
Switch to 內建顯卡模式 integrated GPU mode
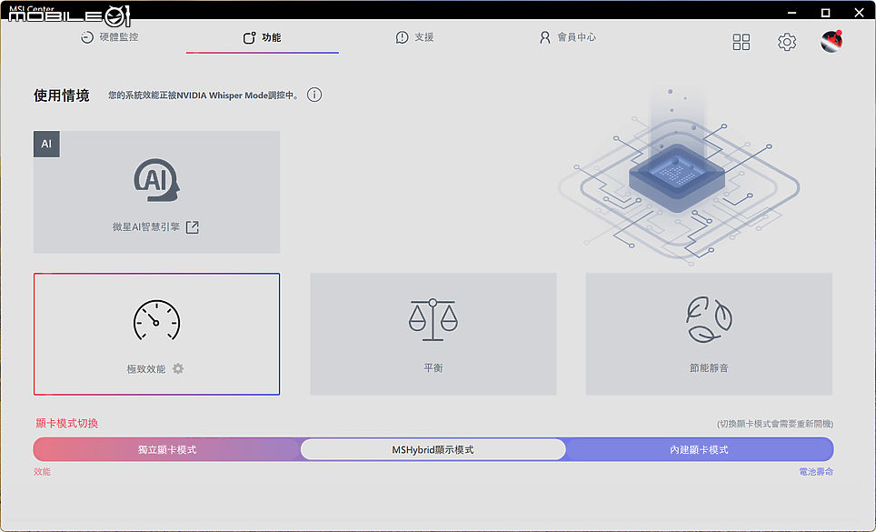(700, 450)
